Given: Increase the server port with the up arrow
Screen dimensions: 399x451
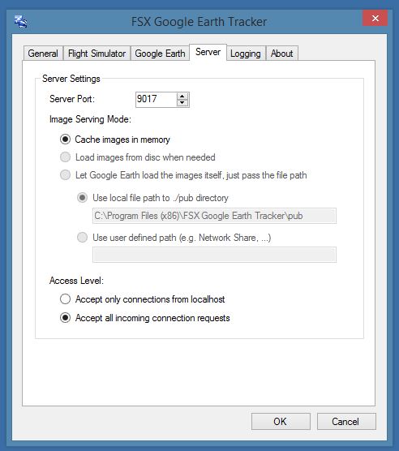Looking at the screenshot, I should tap(182, 96).
